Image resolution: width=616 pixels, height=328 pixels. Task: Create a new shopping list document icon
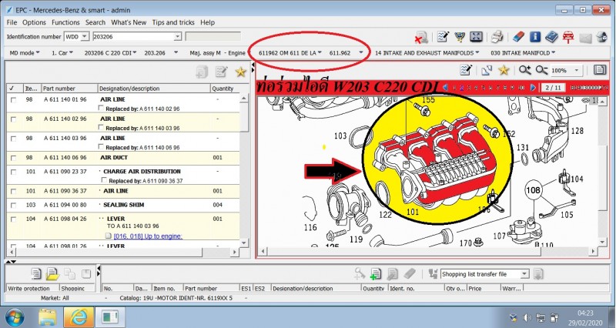(x=35, y=273)
